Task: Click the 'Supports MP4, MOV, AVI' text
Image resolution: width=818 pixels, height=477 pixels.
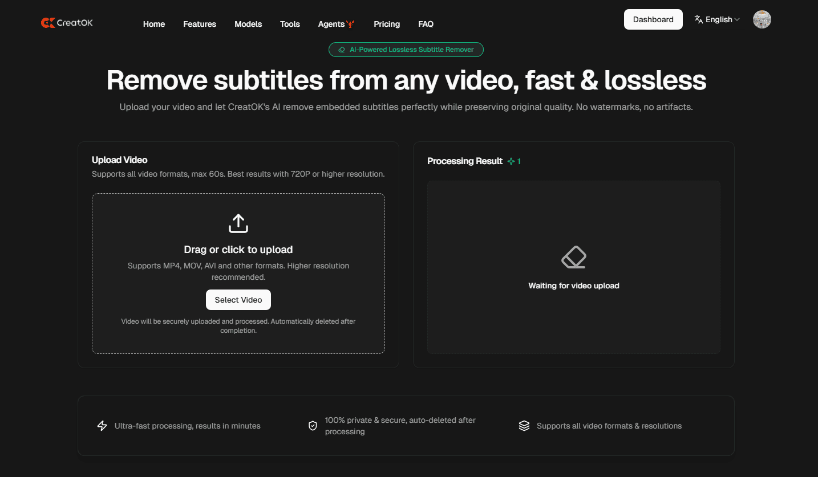Action: click(x=238, y=271)
